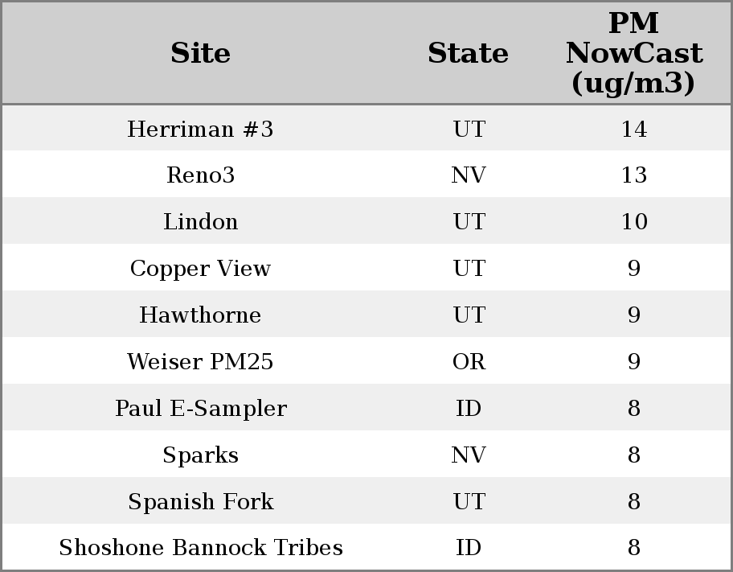The width and height of the screenshot is (733, 572).
Task: Click the Reno3 site name
Action: pos(200,175)
